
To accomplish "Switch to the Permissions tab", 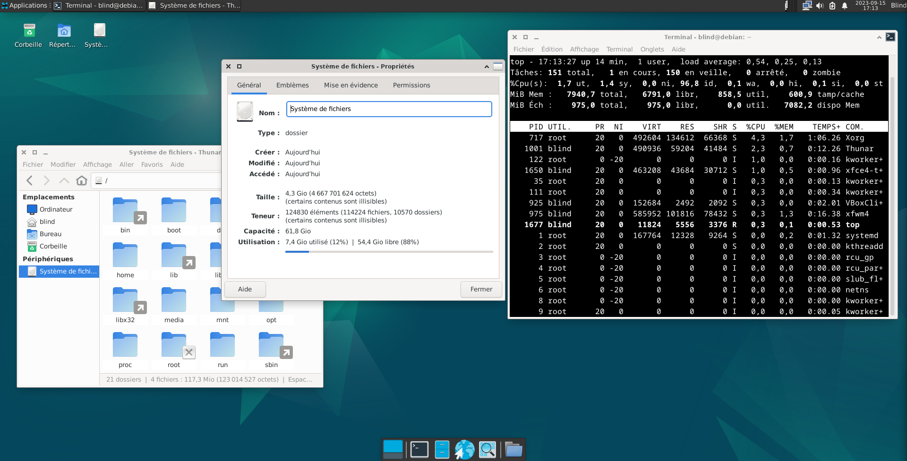I will click(x=411, y=85).
